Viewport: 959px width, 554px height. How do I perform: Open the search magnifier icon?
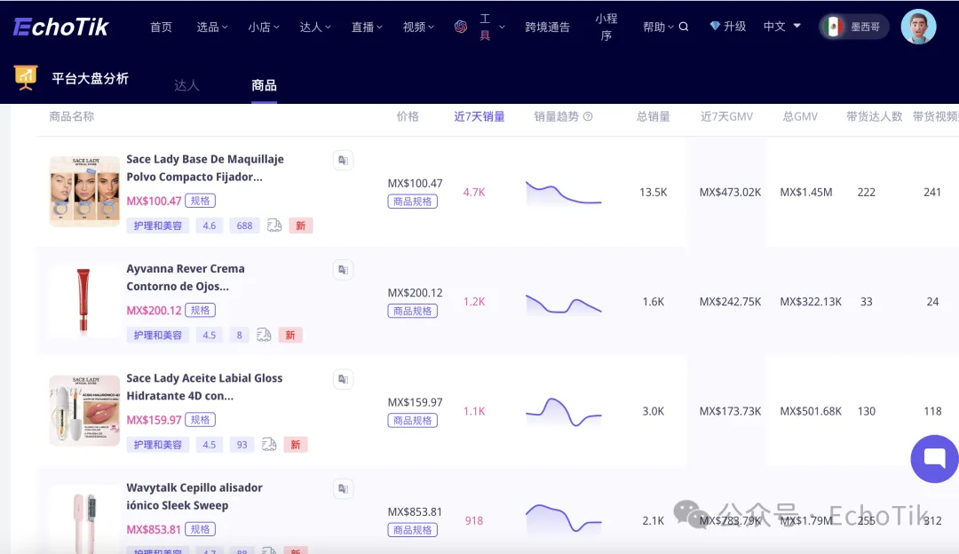(x=684, y=27)
